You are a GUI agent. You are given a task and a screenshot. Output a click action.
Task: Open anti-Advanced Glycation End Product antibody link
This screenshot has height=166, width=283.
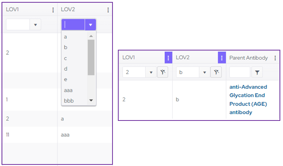click(248, 99)
